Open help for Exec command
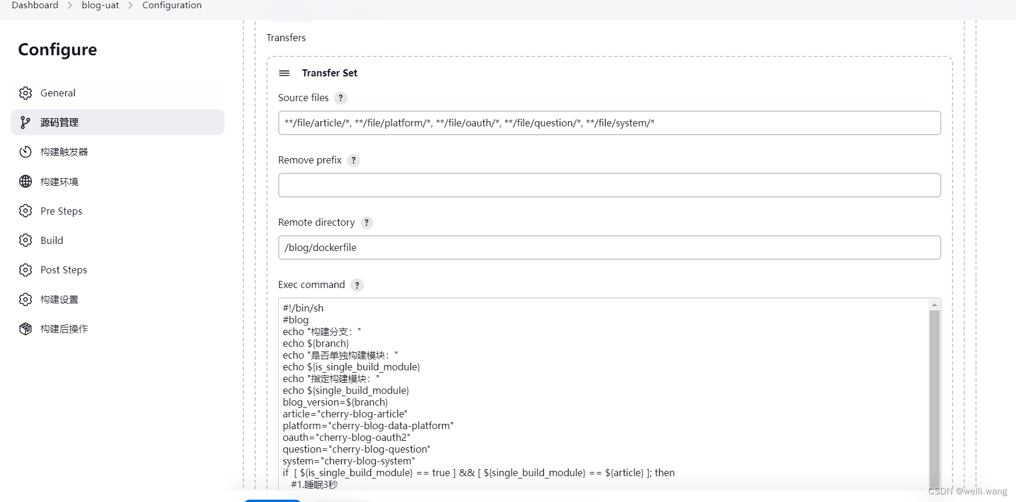Viewport: 1016px width, 502px height. (x=357, y=285)
